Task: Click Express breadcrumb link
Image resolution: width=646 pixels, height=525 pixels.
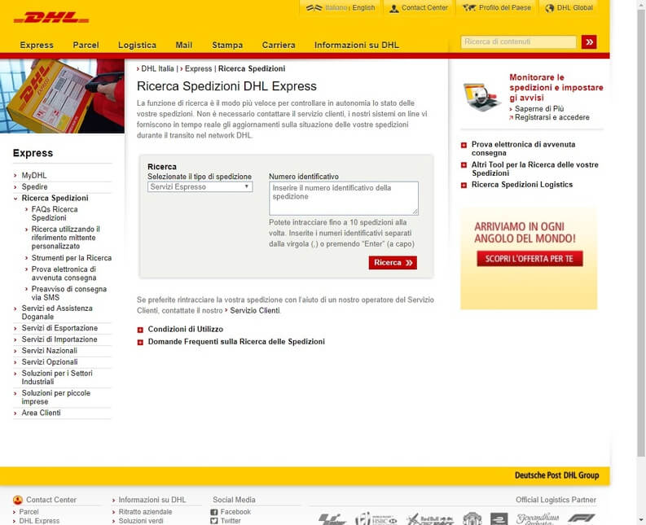Action: tap(198, 68)
